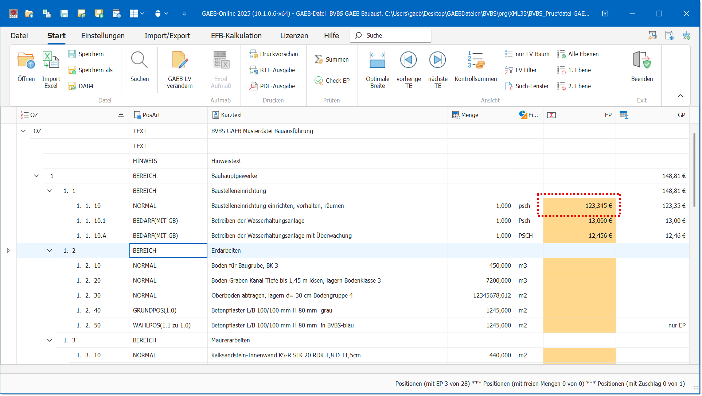Screen dimensions: 702x396
Task: Click the Kontrollsummen icon
Action: pos(475,61)
